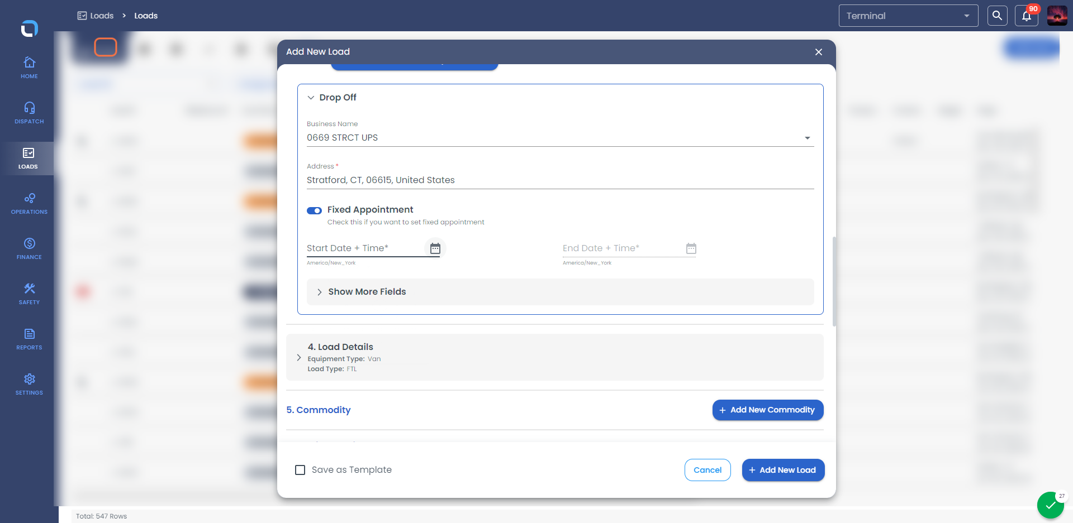Expand Show More Fields
This screenshot has height=523, width=1073.
tap(560, 292)
